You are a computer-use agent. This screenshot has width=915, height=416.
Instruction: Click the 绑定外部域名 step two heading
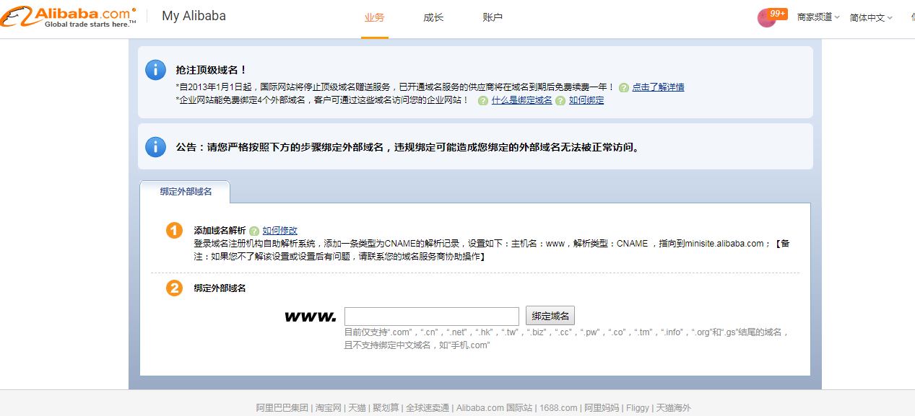tap(220, 288)
